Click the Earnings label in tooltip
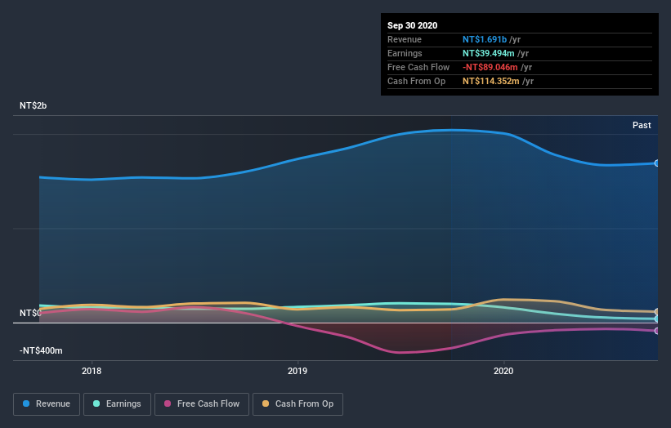The height and width of the screenshot is (428, 671). [x=405, y=53]
